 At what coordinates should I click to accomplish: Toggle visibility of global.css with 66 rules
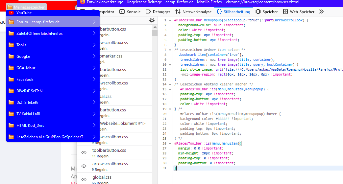84,179
